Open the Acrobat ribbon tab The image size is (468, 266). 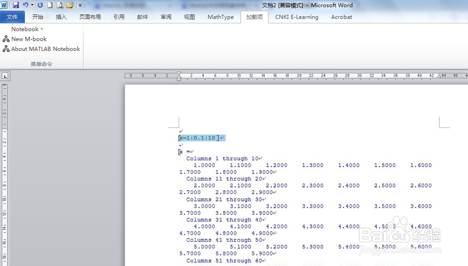(x=342, y=17)
